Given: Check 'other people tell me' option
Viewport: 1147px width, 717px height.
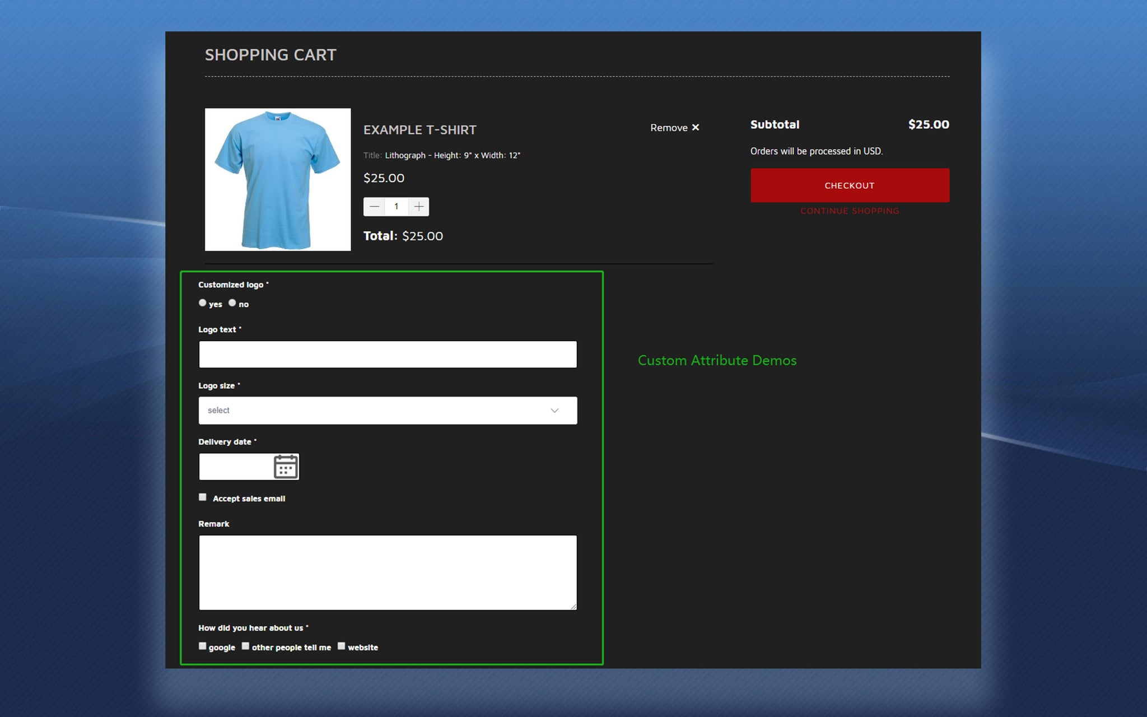Looking at the screenshot, I should point(245,646).
